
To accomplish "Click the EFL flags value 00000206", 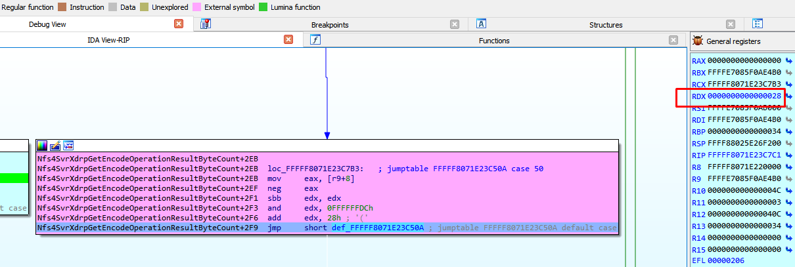I will 726,261.
